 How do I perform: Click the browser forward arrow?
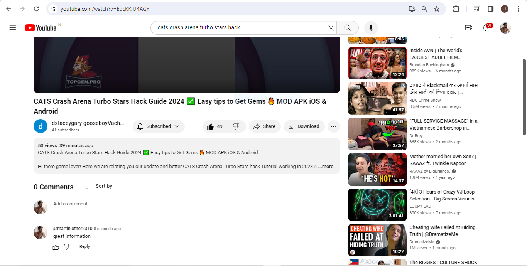22,9
